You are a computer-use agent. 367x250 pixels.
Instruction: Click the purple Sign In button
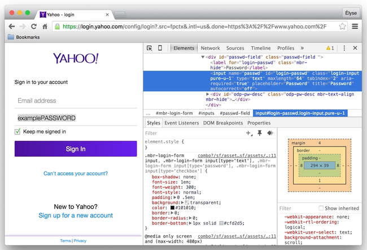pos(76,149)
